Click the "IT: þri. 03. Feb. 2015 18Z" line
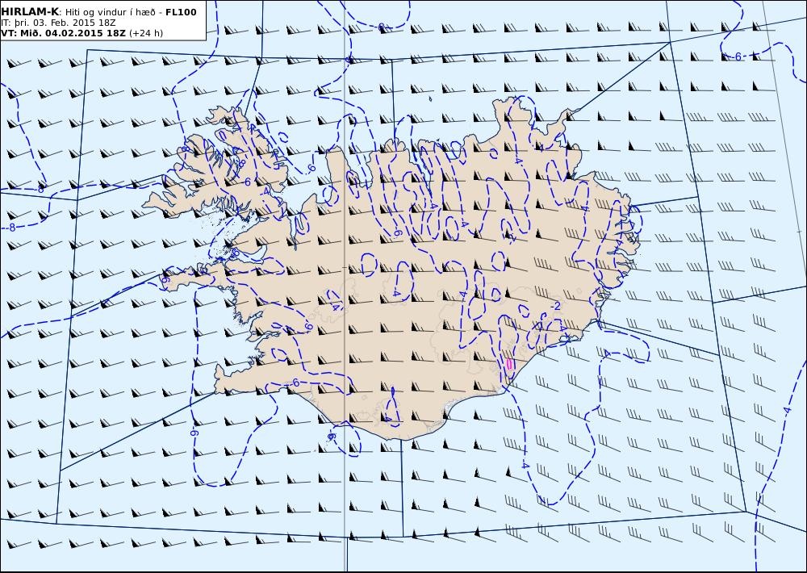Screen dimensions: 807x573 coord(58,23)
